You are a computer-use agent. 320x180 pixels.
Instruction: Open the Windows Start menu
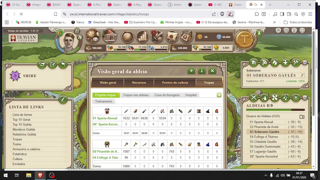pos(5,175)
